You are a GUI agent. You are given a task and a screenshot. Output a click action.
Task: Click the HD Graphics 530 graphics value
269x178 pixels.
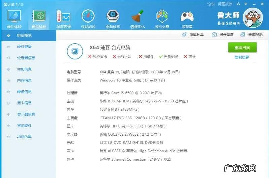(132, 126)
